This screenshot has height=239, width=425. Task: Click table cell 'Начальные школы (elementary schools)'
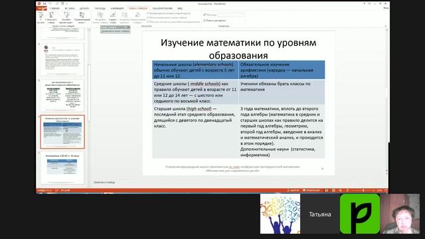coord(195,70)
